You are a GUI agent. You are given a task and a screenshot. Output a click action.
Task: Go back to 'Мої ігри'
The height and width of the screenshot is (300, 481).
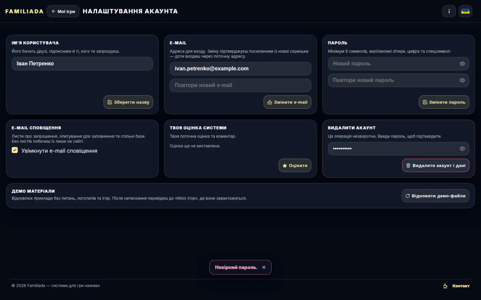(63, 11)
